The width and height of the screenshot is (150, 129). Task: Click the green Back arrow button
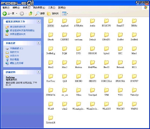pos(5,13)
